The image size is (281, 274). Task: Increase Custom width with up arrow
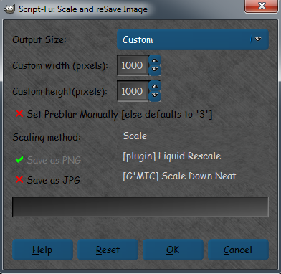pyautogui.click(x=155, y=60)
